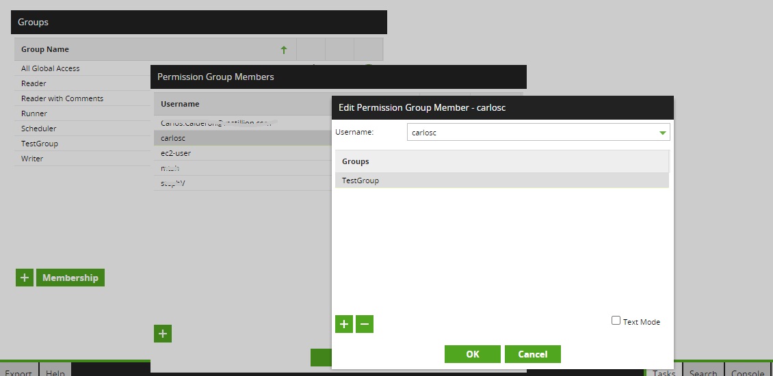This screenshot has width=773, height=376.
Task: Cancel the Edit Permission Group Member dialog
Action: (532, 354)
